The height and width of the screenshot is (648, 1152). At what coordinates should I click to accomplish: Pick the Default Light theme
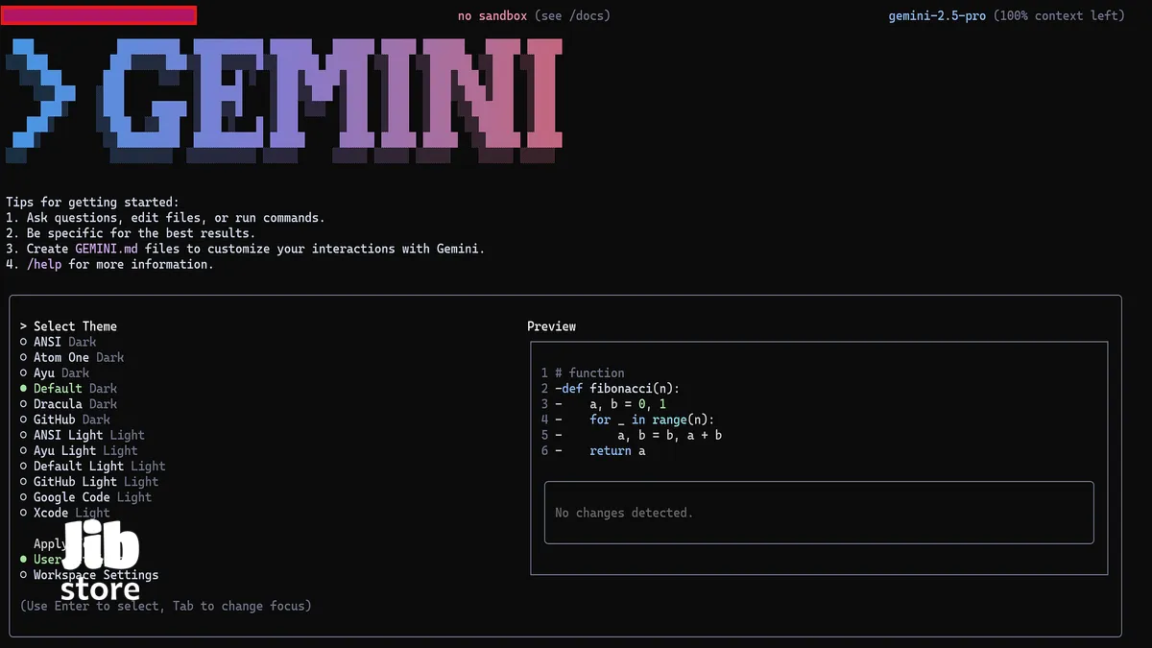click(x=99, y=467)
